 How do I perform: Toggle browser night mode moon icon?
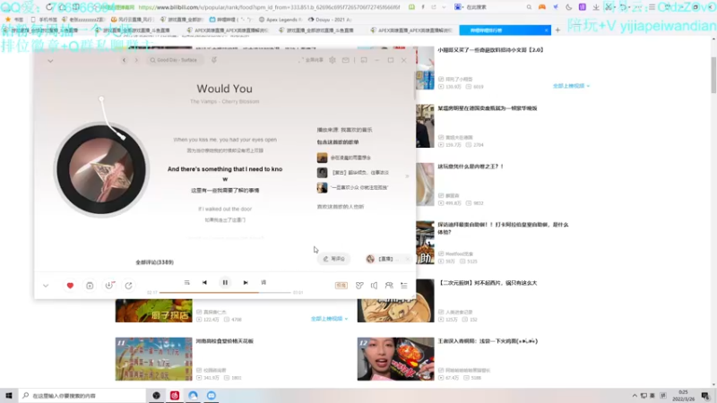569,7
